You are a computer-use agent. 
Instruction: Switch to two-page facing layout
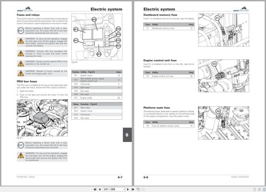click(x=264, y=189)
